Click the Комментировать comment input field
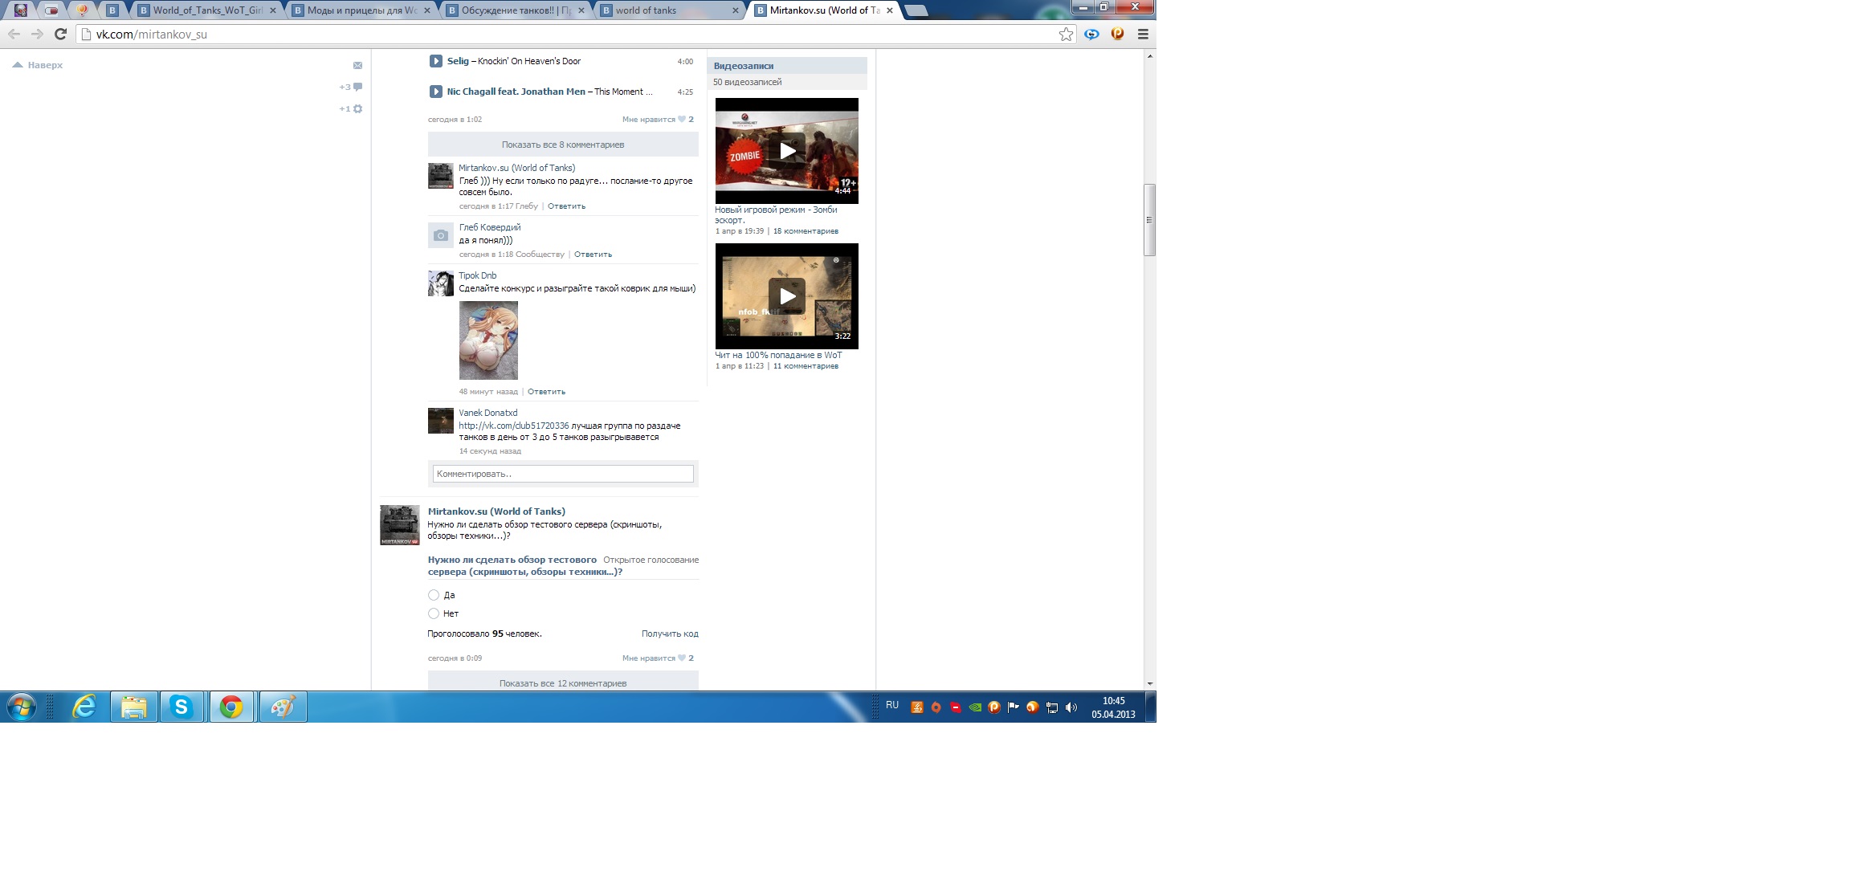Screen dimensions: 1860x872 [x=563, y=474]
